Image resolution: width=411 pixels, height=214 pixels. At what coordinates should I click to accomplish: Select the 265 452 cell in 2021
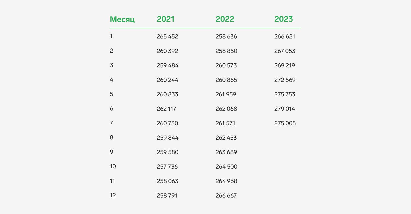(x=168, y=37)
